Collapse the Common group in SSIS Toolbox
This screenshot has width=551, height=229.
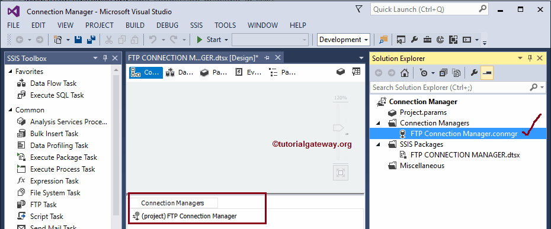click(9, 110)
